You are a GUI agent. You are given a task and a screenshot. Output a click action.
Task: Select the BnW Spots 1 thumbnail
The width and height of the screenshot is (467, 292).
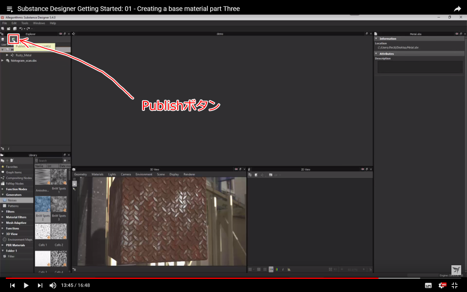(x=59, y=177)
